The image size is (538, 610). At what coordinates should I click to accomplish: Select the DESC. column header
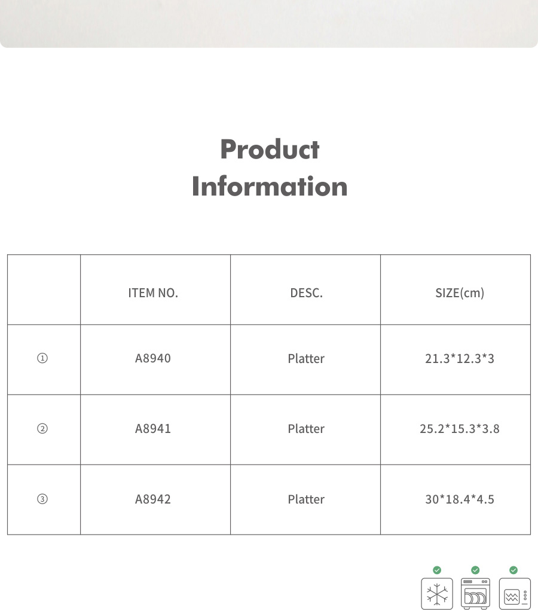coord(306,293)
